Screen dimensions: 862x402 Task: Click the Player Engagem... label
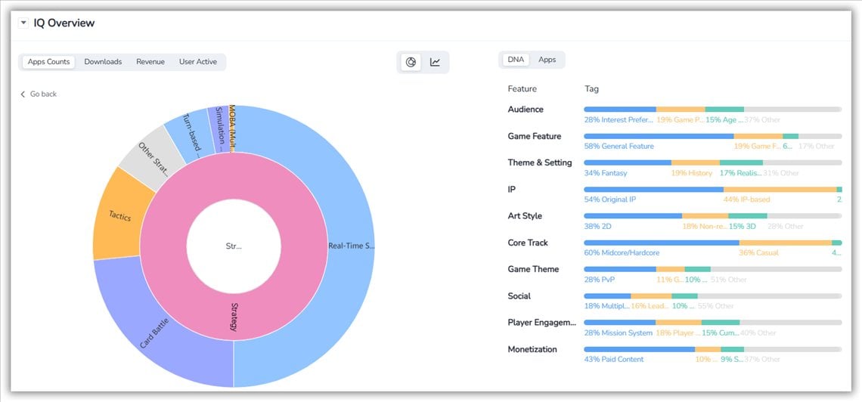[x=542, y=323]
